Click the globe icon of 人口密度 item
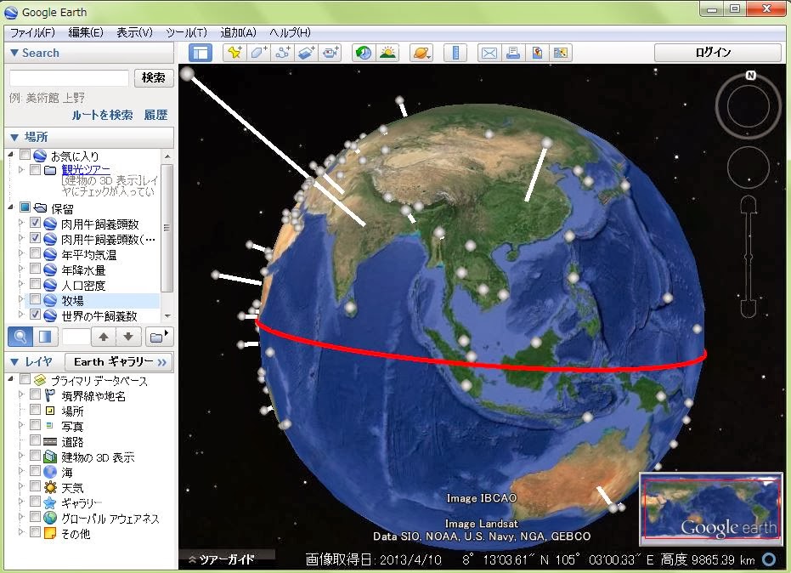 pyautogui.click(x=50, y=286)
